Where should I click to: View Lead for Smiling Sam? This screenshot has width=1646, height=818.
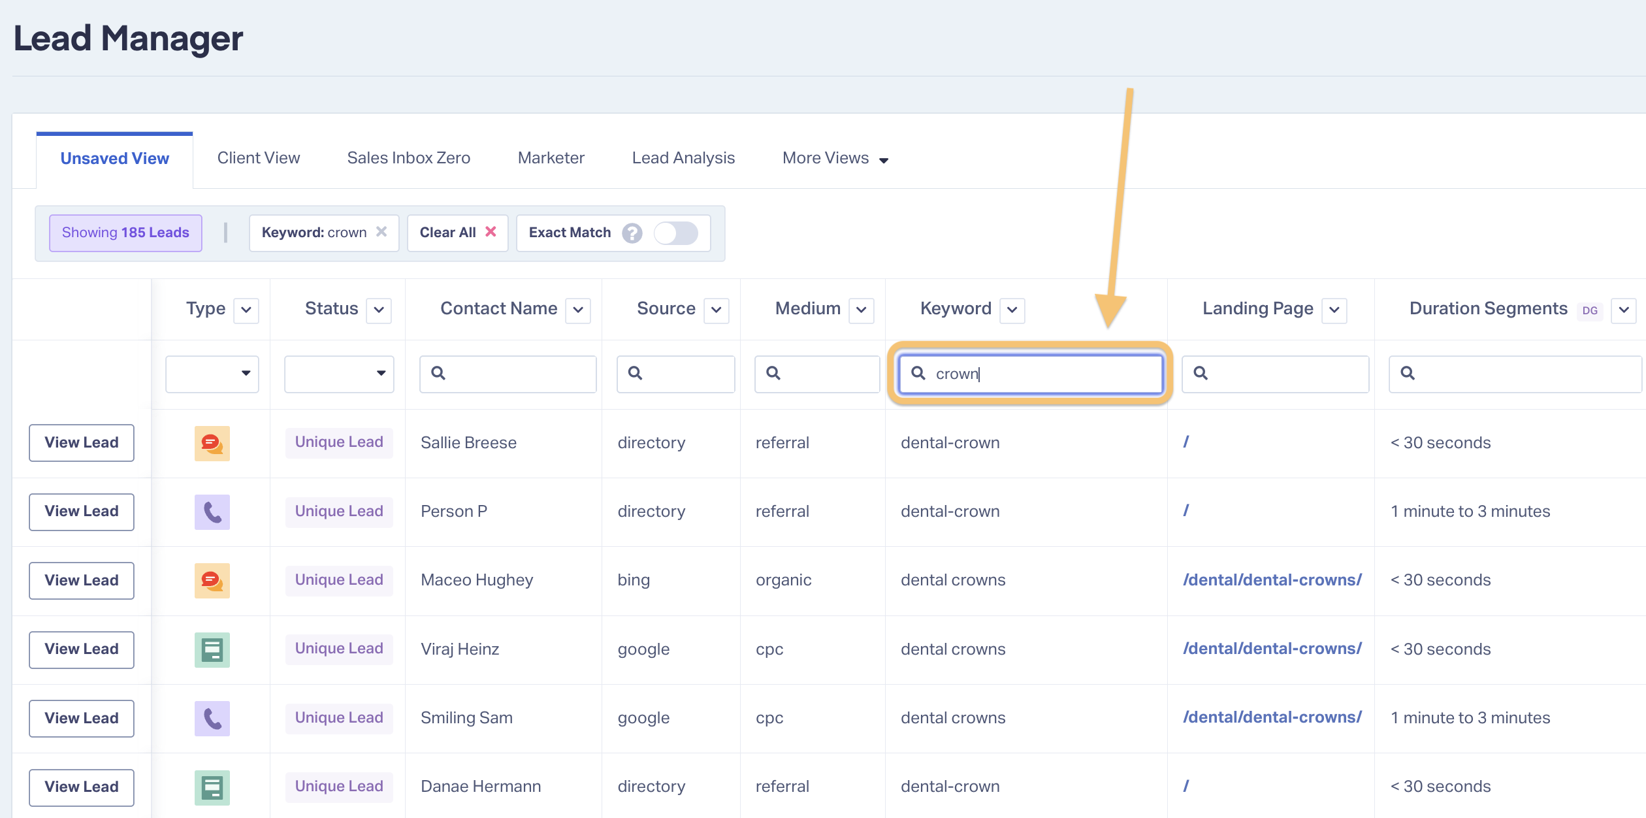coord(82,718)
